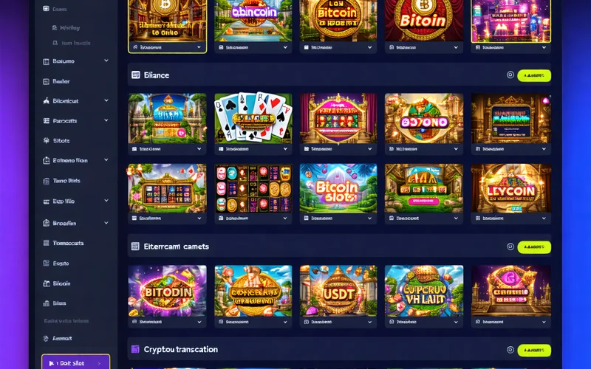Click the Cryptou transcation purple section icon

pos(135,349)
